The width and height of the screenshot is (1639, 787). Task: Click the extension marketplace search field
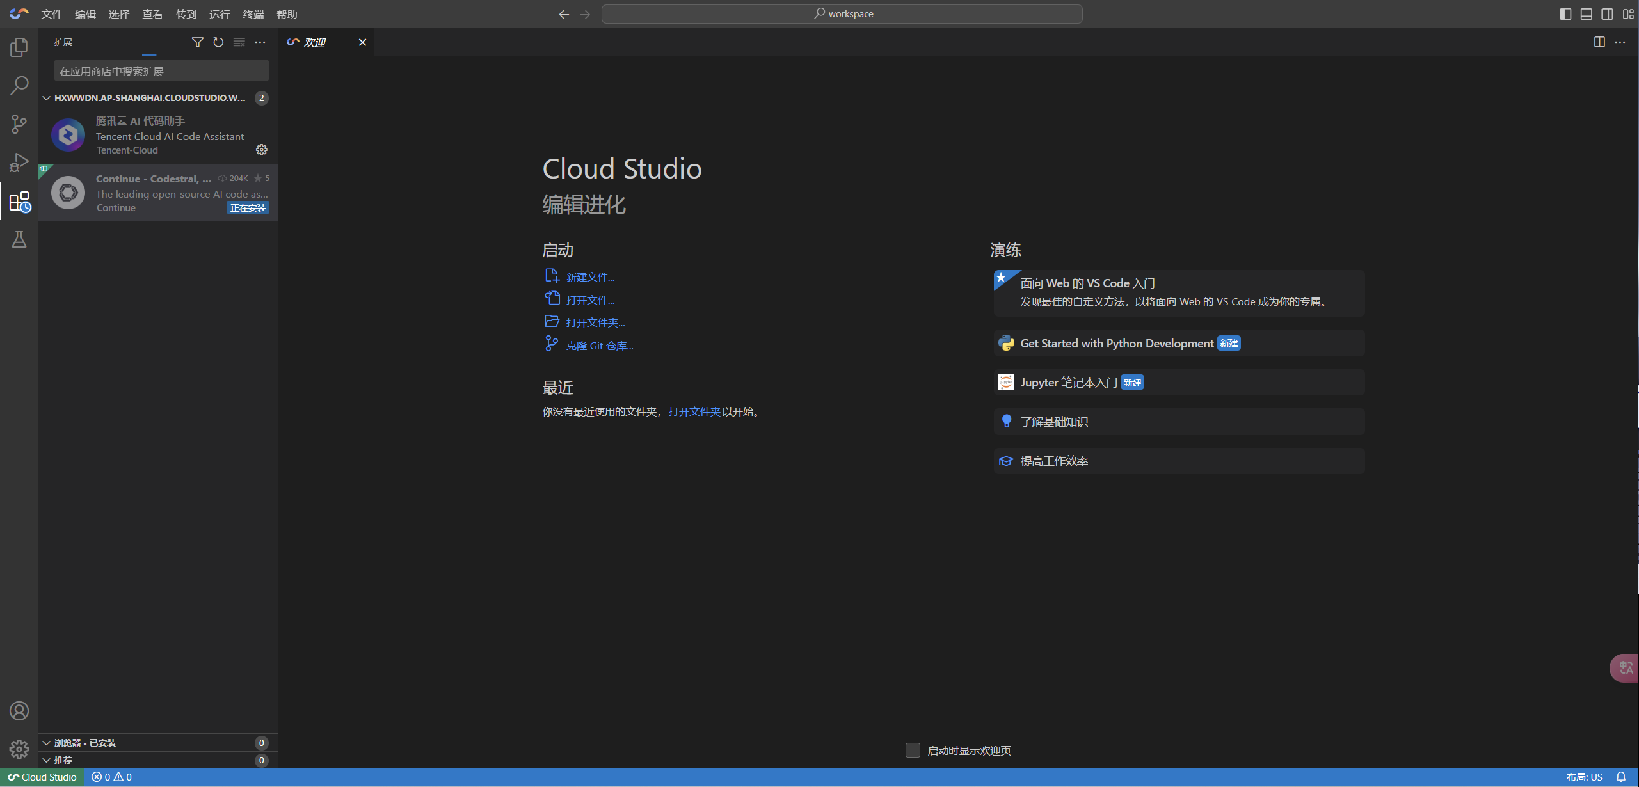click(x=161, y=71)
